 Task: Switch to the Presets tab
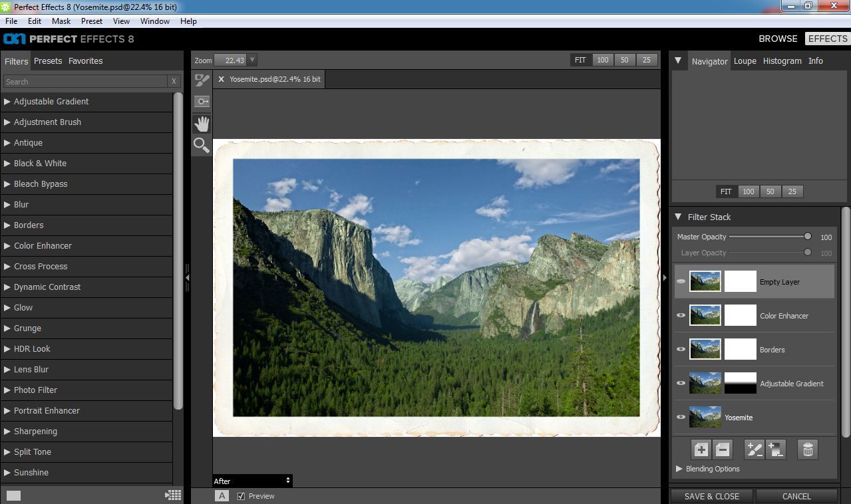point(48,61)
